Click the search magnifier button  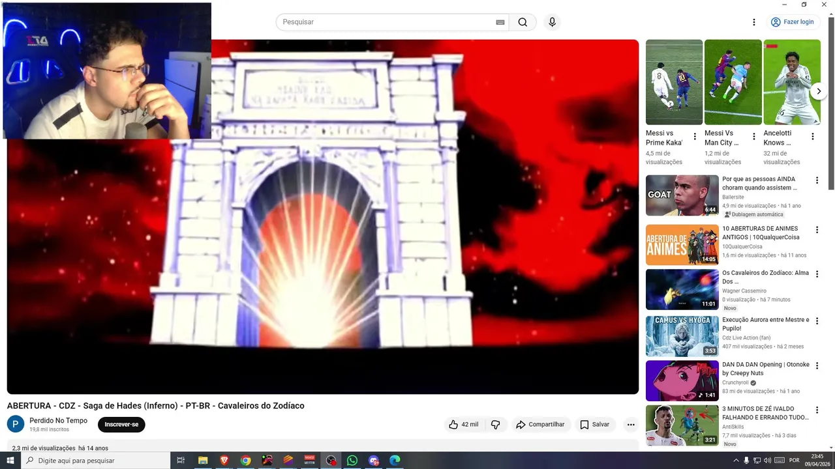(523, 22)
